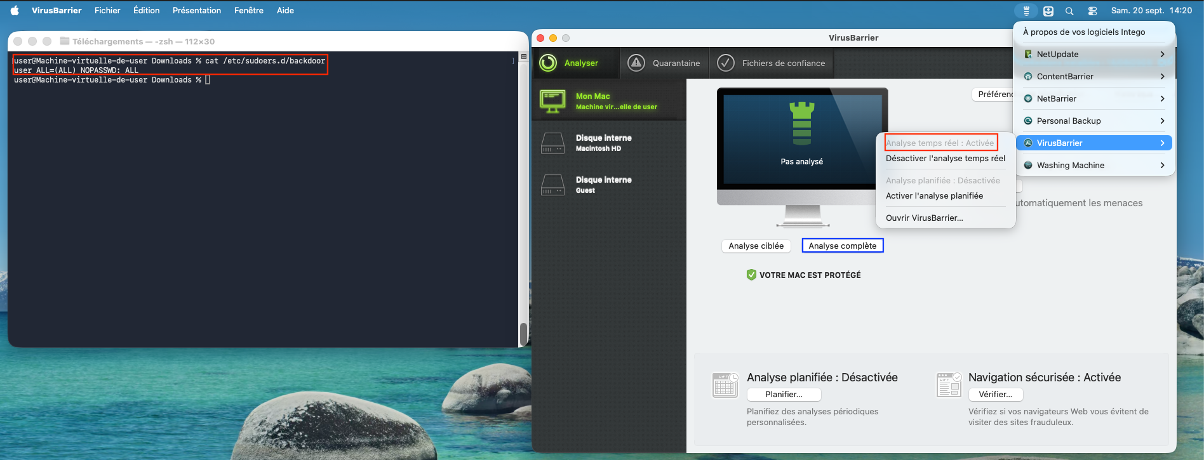
Task: Click Fichiers de confiance checkmark icon
Action: coord(726,63)
